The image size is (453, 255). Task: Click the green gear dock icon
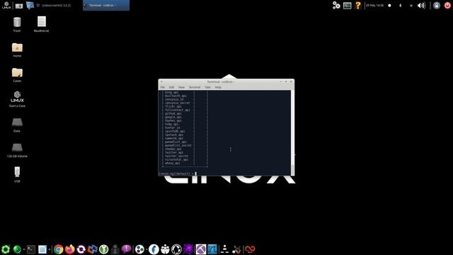pos(6,249)
